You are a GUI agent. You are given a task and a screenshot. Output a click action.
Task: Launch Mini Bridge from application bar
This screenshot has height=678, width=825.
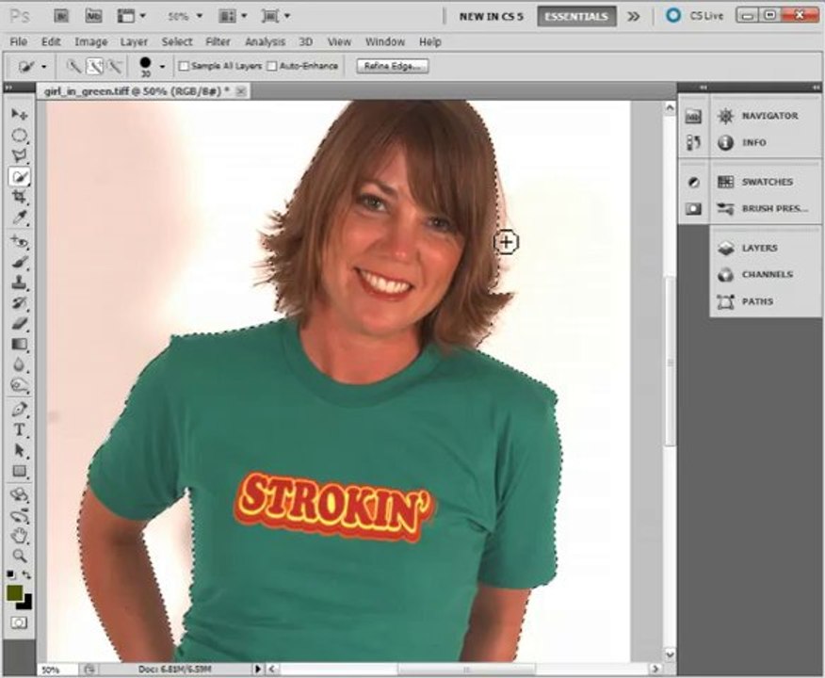click(93, 16)
